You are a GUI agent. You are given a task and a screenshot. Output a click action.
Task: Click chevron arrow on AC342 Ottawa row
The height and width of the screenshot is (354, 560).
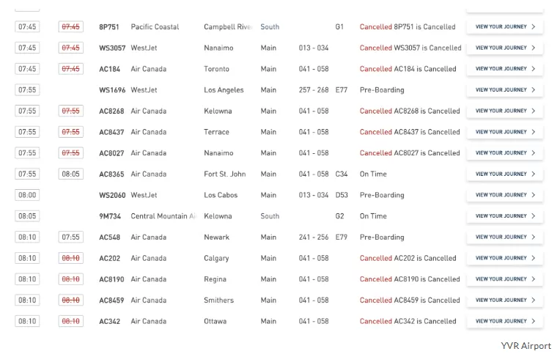533,321
